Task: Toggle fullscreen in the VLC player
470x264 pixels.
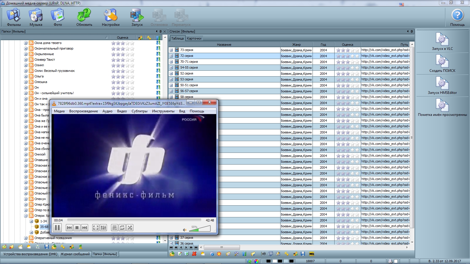Action: (95, 228)
